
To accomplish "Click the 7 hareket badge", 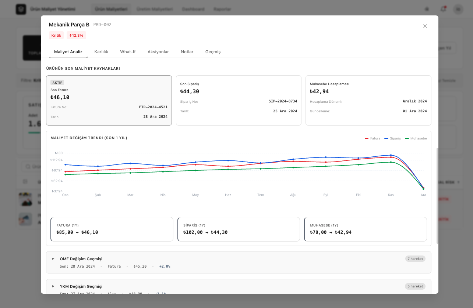I will click(x=415, y=259).
